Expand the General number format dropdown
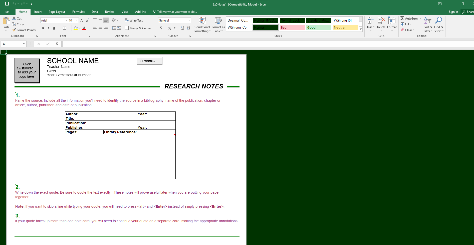 (189, 21)
